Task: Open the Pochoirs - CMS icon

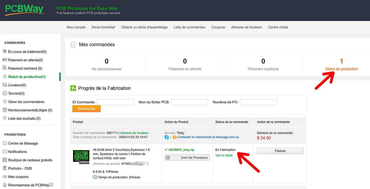Action: point(5,168)
